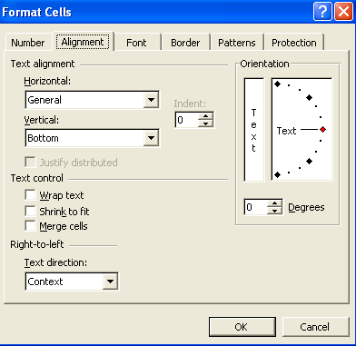The image size is (356, 346).
Task: Enable the Wrap text checkbox
Action: (30, 195)
